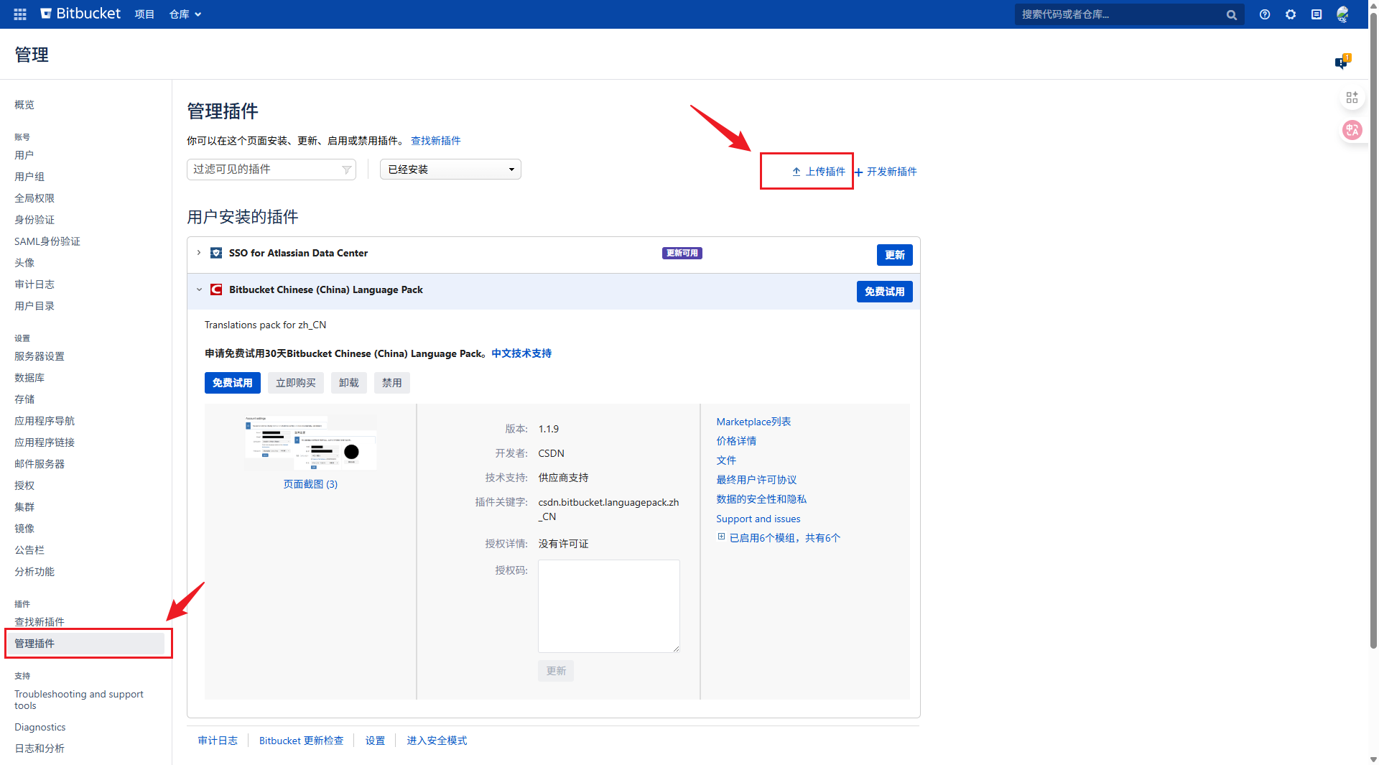
Task: Open the 页面截图 thumbnail preview
Action: (310, 443)
